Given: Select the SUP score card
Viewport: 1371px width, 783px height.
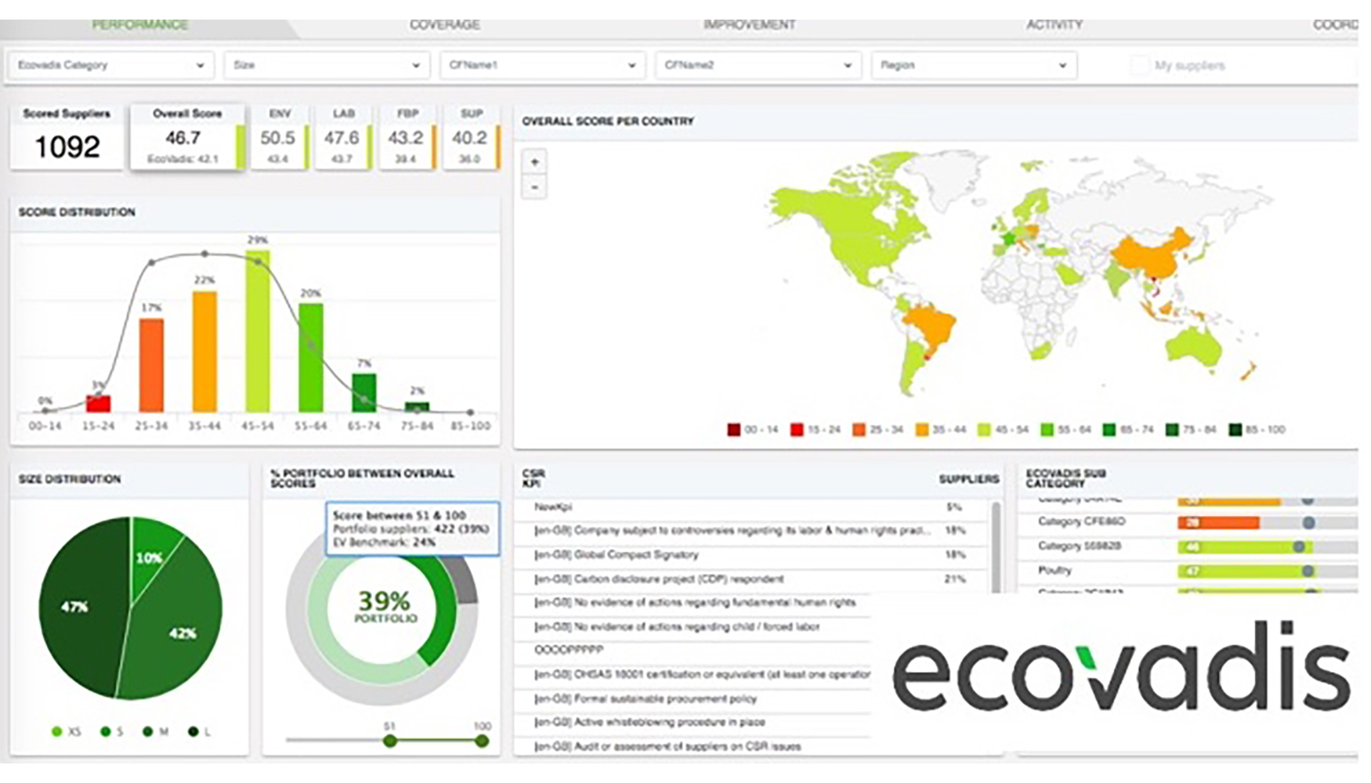Looking at the screenshot, I should (471, 136).
